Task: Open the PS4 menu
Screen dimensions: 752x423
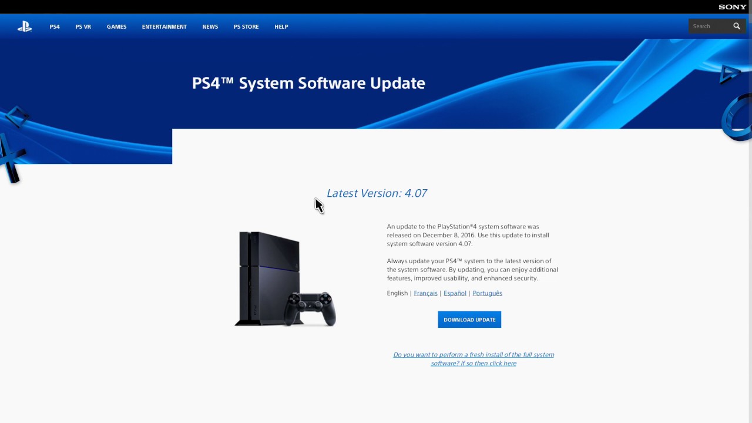Action: (55, 27)
